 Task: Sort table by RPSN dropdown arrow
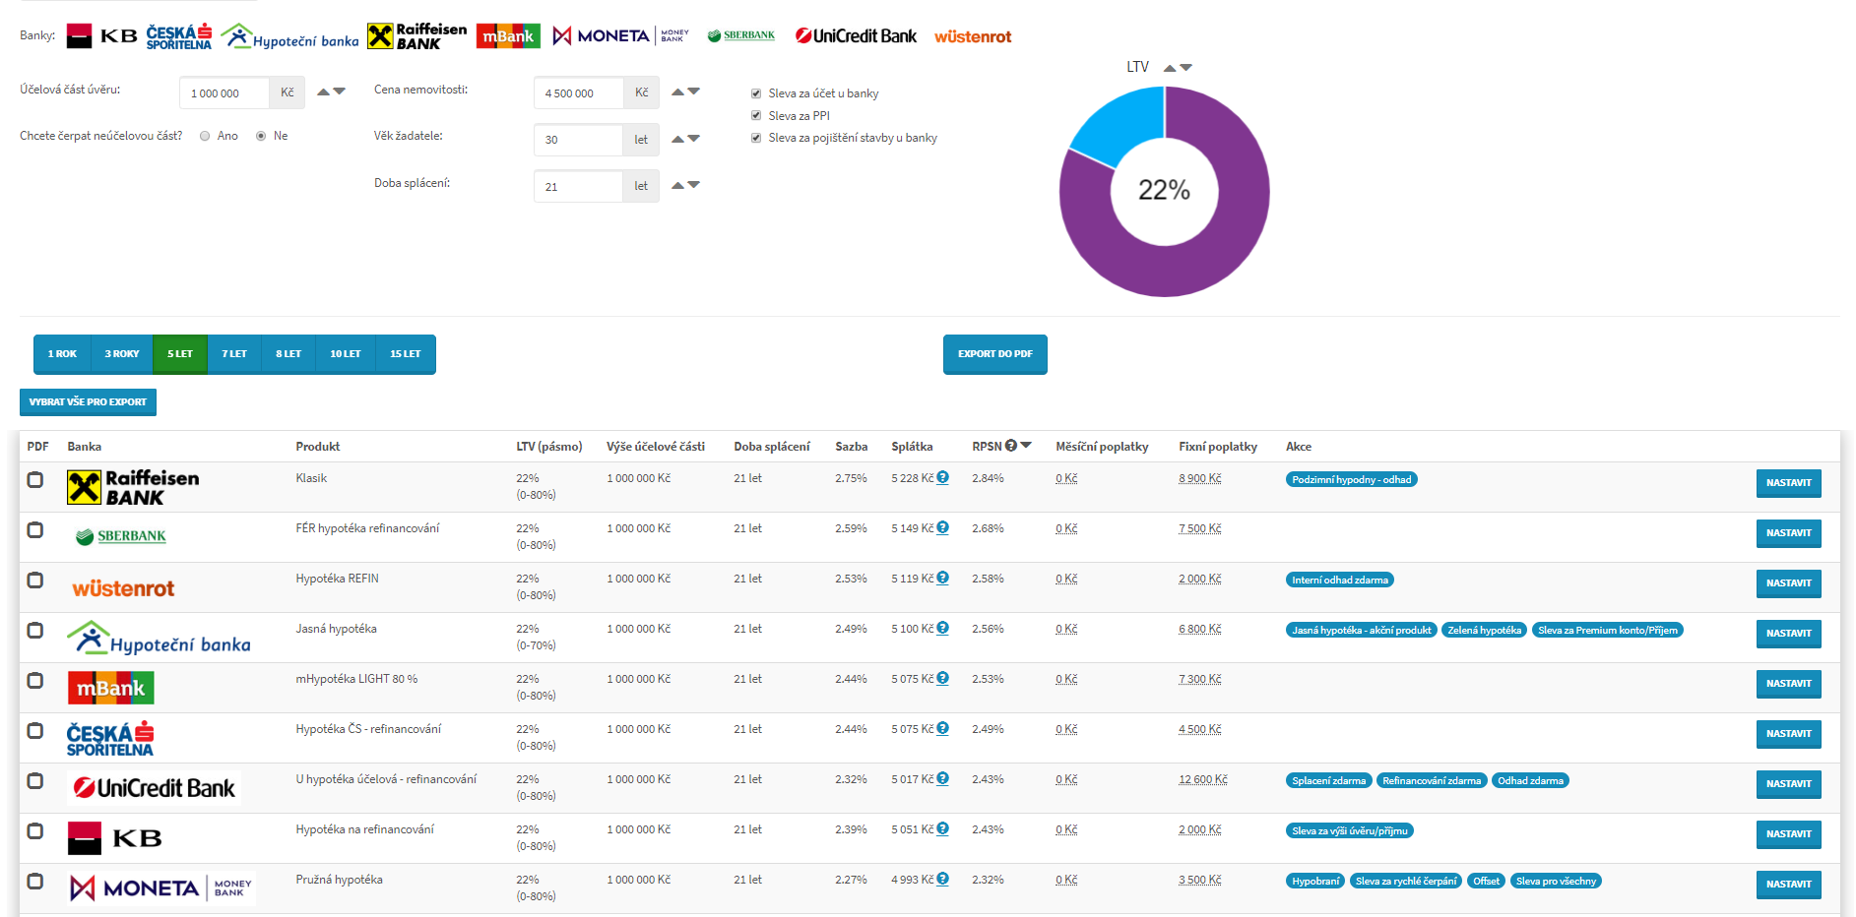click(x=1026, y=446)
